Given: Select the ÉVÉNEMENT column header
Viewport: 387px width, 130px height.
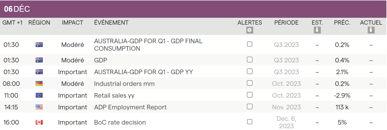Looking at the screenshot, I should [x=111, y=23].
